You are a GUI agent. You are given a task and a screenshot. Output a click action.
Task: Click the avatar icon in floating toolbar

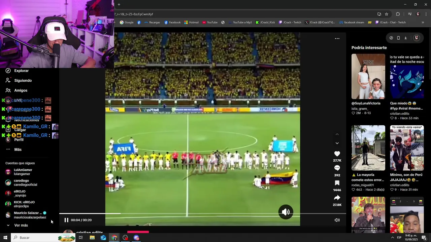coord(417,38)
